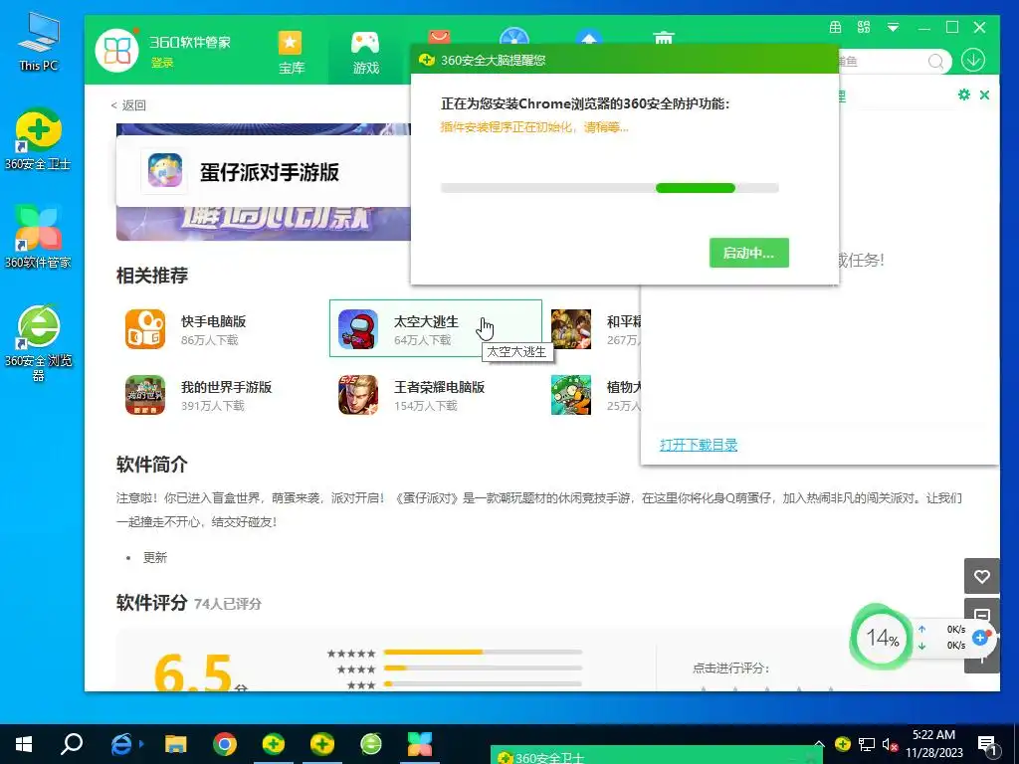Image resolution: width=1019 pixels, height=764 pixels.
Task: Click the 更新 bullet item
Action: click(155, 557)
